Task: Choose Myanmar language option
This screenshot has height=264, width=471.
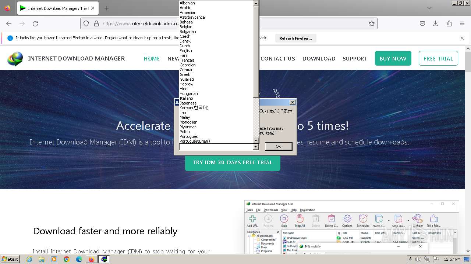Action: [x=216, y=127]
